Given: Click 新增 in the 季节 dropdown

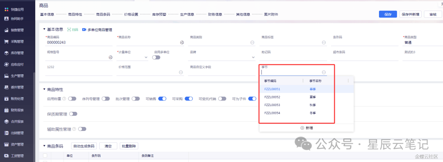Looking at the screenshot, I should tap(306, 128).
